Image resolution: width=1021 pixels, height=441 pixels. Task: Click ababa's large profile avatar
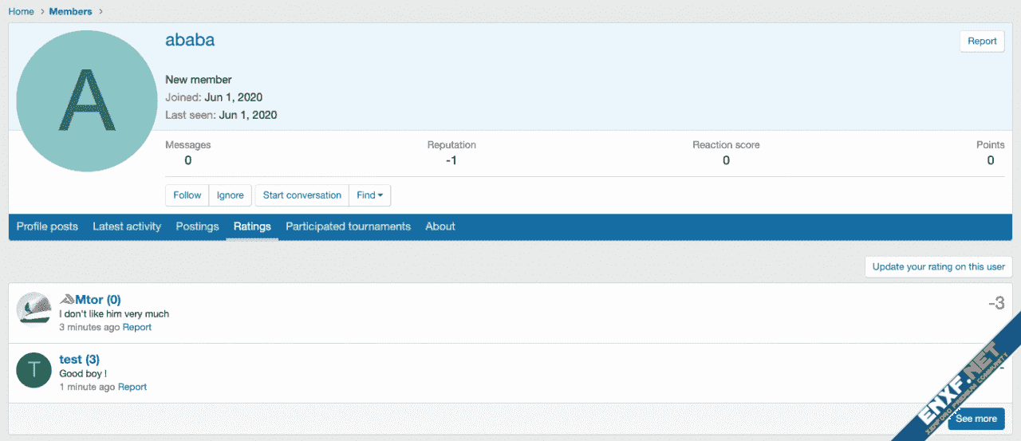(x=87, y=101)
